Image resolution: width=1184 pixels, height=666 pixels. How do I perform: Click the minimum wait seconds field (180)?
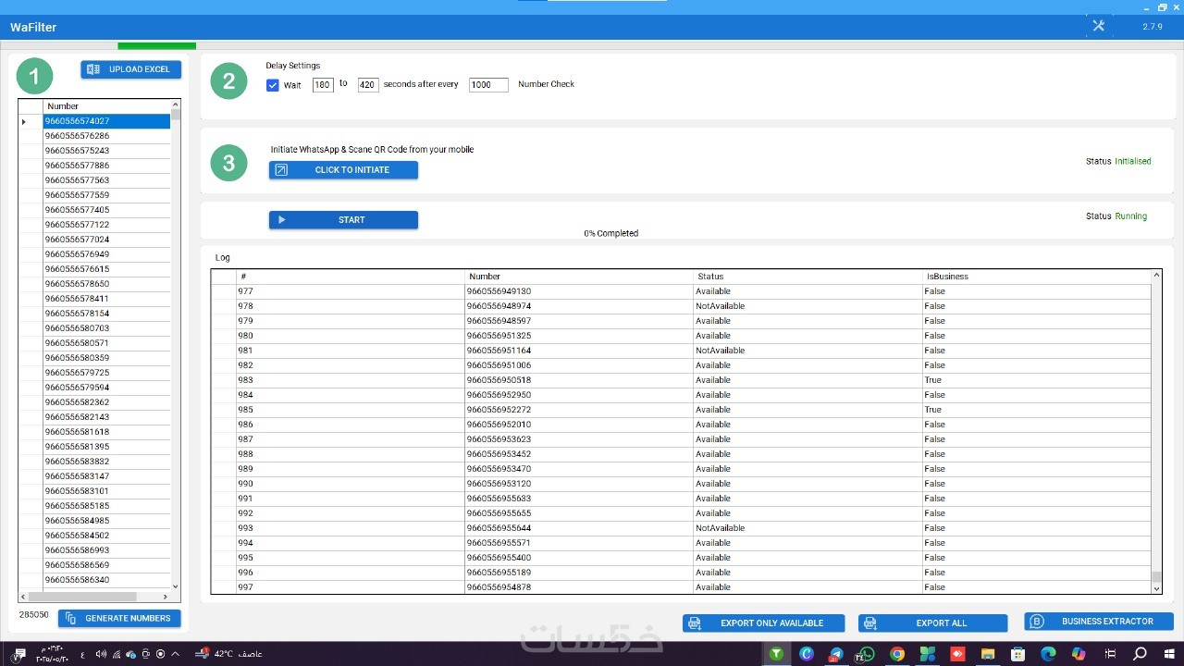[x=323, y=85]
